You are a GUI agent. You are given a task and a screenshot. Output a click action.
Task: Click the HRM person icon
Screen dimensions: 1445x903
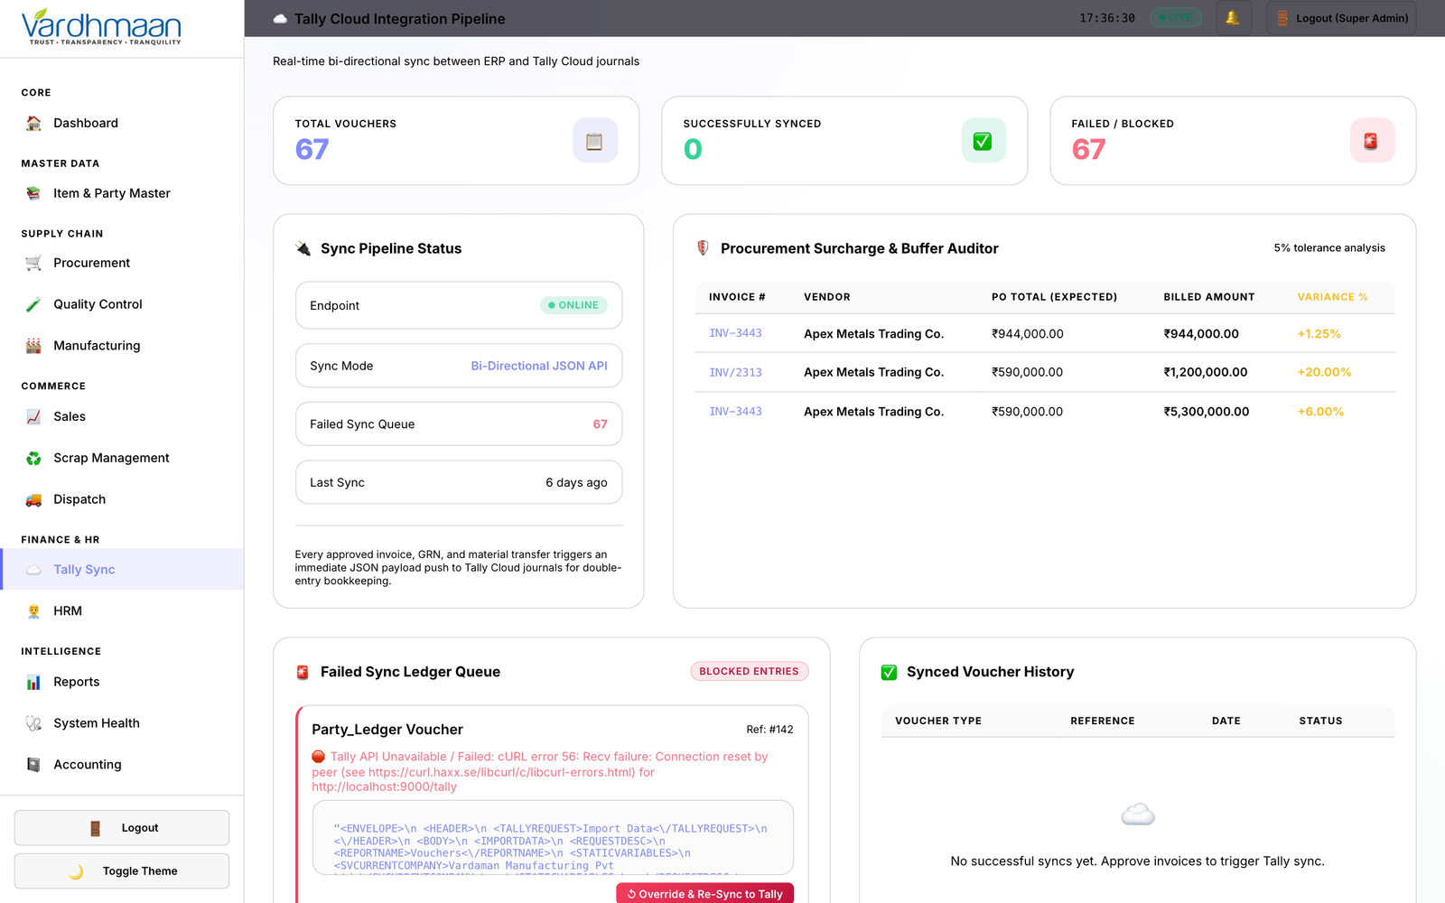pos(33,611)
